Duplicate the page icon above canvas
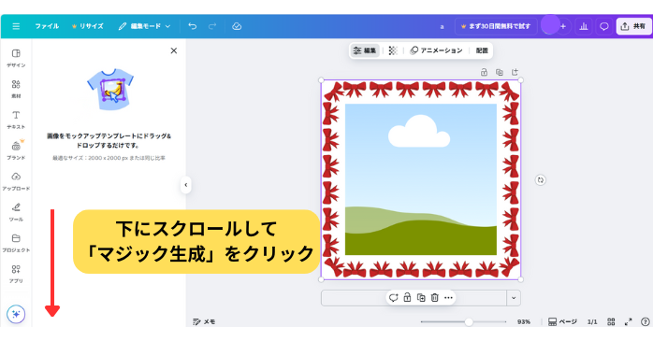Screen dimensions: 653x341 click(x=500, y=72)
